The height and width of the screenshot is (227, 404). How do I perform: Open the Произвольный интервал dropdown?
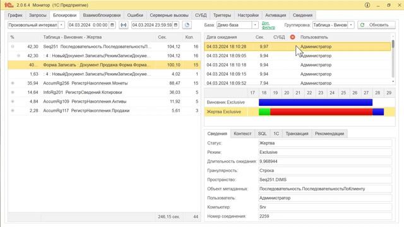61,25
